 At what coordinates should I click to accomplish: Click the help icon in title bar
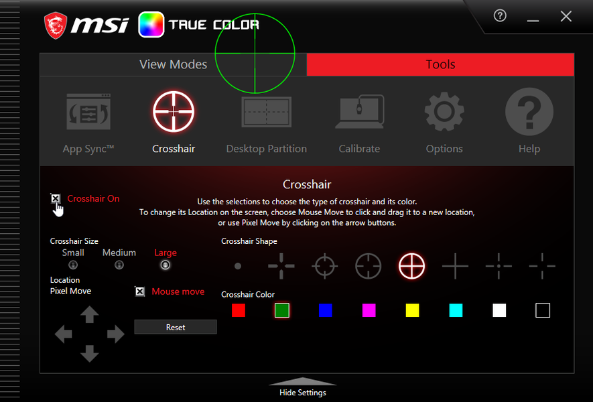(500, 16)
